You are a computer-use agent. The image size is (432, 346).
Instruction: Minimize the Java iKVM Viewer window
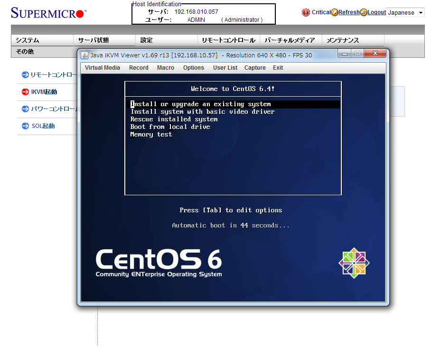pyautogui.click(x=344, y=54)
